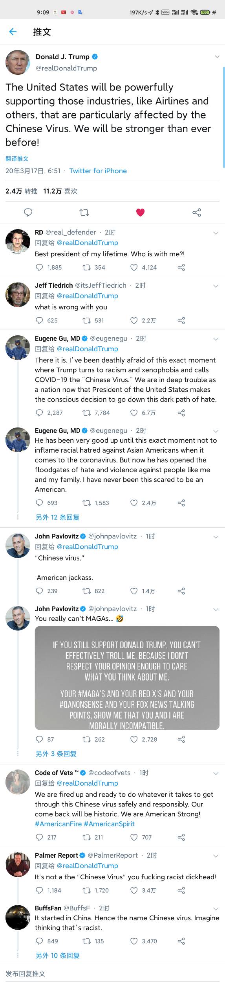The image size is (225, 984).
Task: Open dropdown arrow on Trump's tweet
Action: pyautogui.click(x=217, y=57)
